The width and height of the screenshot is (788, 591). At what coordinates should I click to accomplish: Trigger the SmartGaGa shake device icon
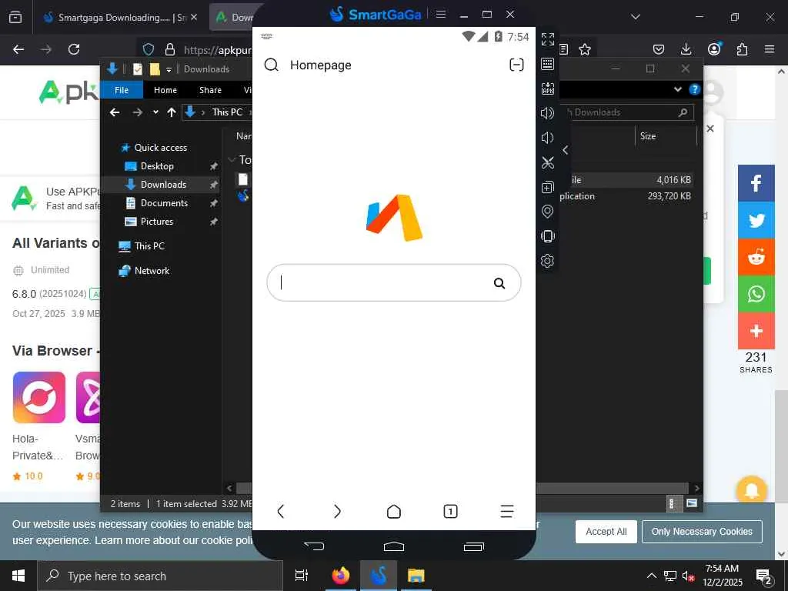[548, 236]
